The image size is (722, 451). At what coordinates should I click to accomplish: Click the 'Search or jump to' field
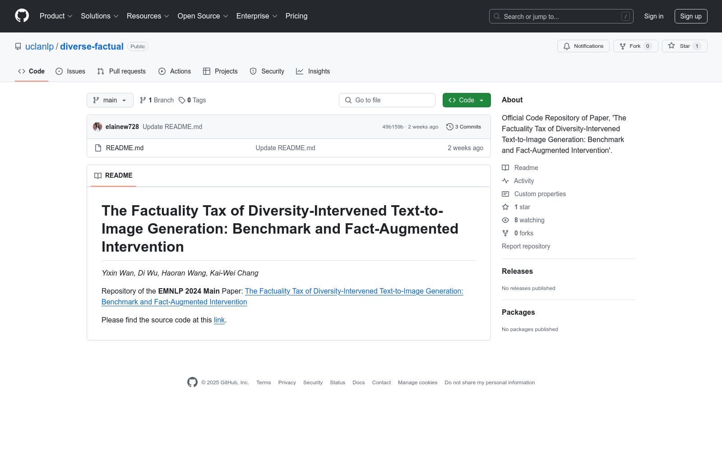pyautogui.click(x=561, y=16)
